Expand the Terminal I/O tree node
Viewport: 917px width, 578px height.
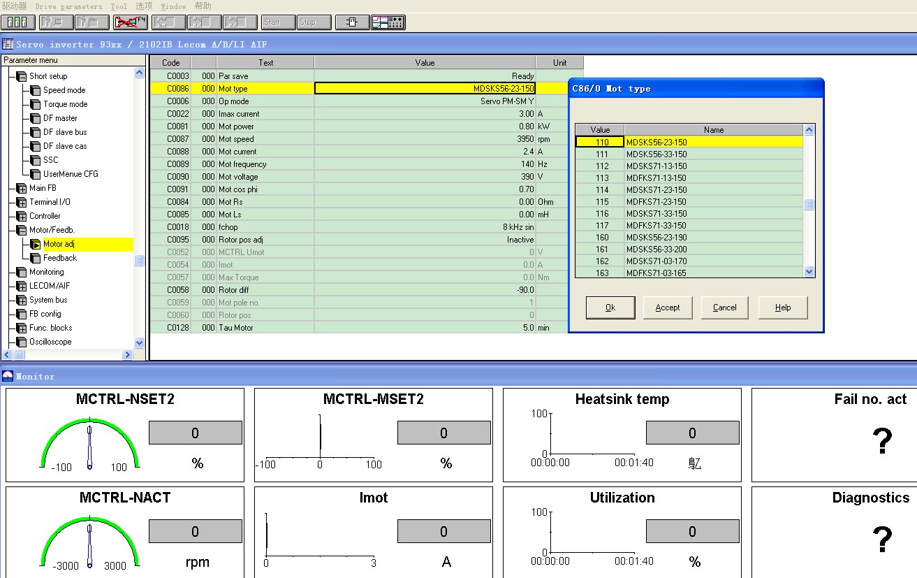[21, 202]
